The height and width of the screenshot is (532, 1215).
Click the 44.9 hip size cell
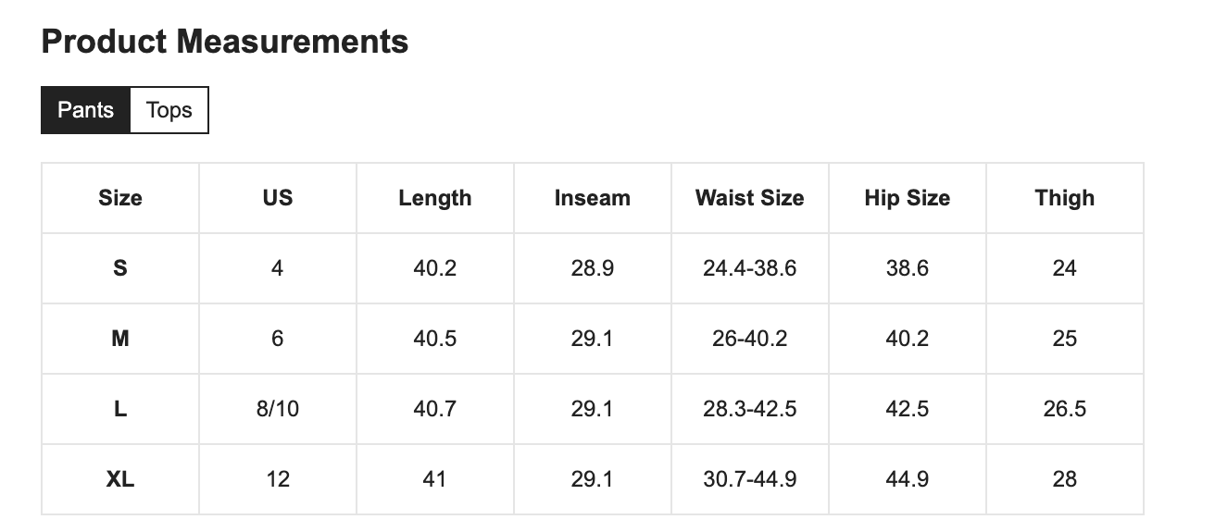click(x=908, y=479)
